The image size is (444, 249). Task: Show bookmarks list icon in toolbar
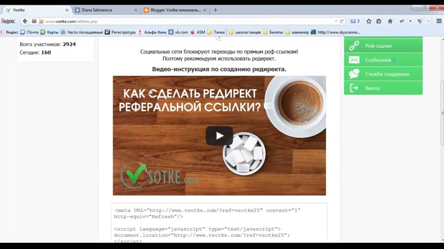coord(379,21)
